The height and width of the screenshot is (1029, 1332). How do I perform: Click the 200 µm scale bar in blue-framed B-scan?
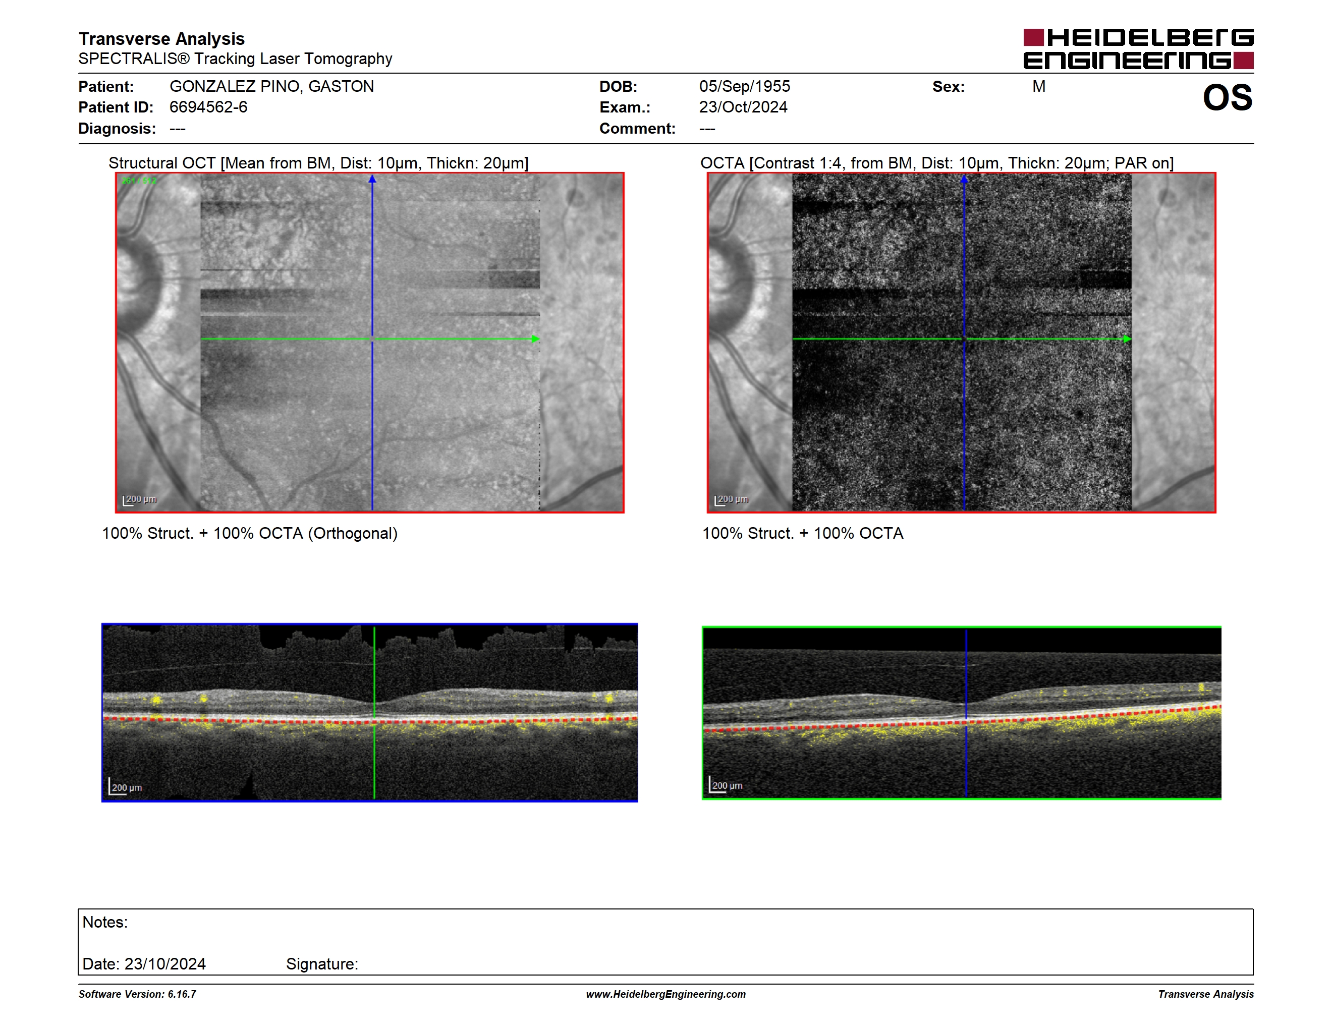(x=125, y=787)
